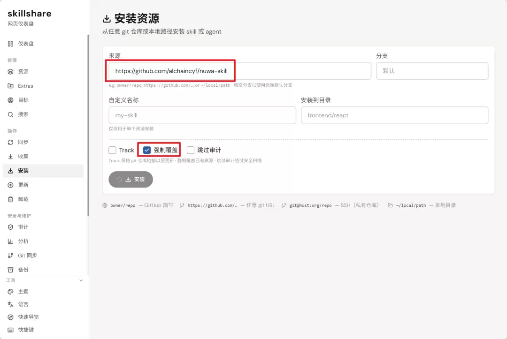This screenshot has height=339, width=507.
Task: Click the skillshare logo title
Action: (x=30, y=14)
